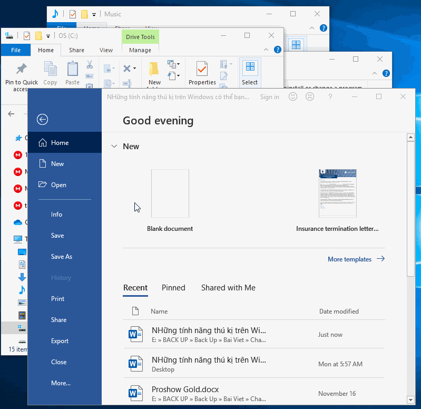Collapse ribbon chevron in OS (C:) window
Screen dimensions: 421x409
click(x=266, y=50)
